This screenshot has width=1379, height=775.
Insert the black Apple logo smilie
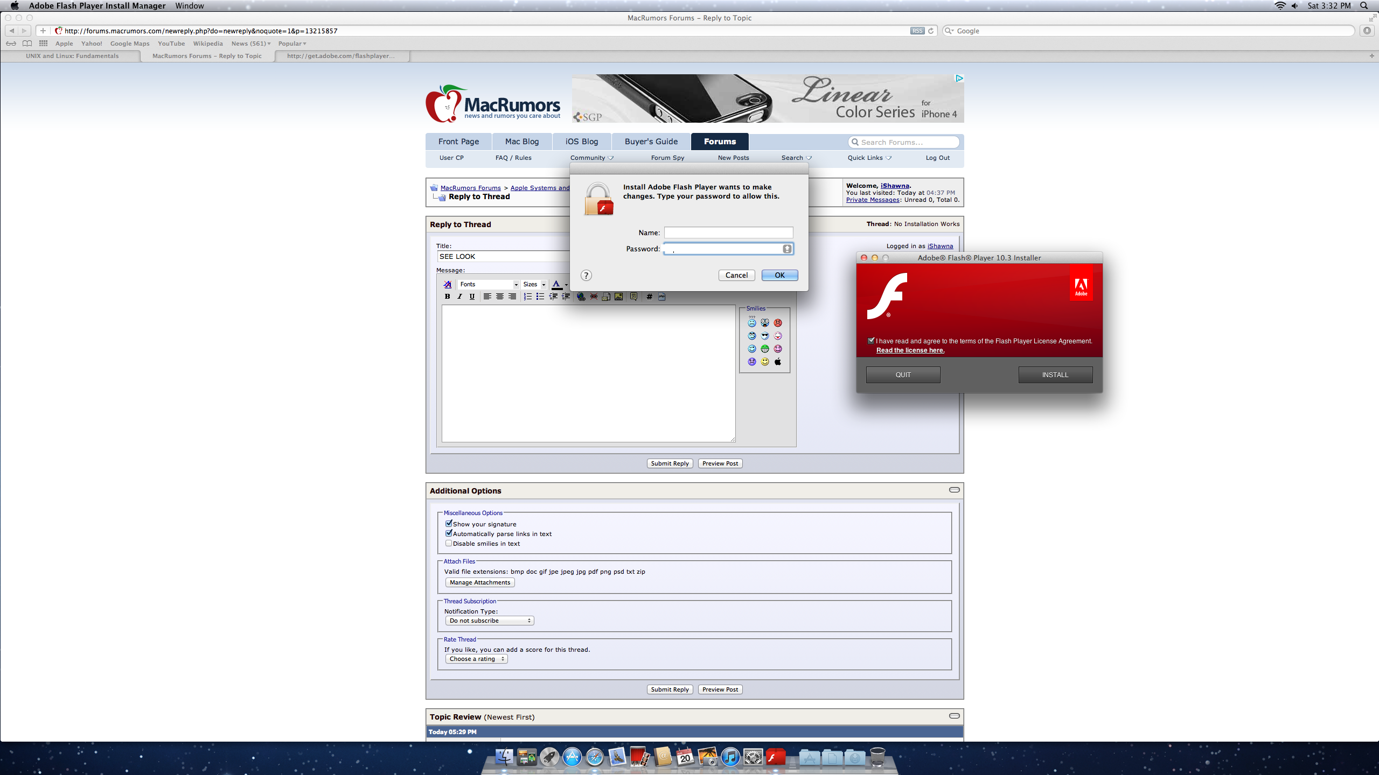tap(778, 362)
